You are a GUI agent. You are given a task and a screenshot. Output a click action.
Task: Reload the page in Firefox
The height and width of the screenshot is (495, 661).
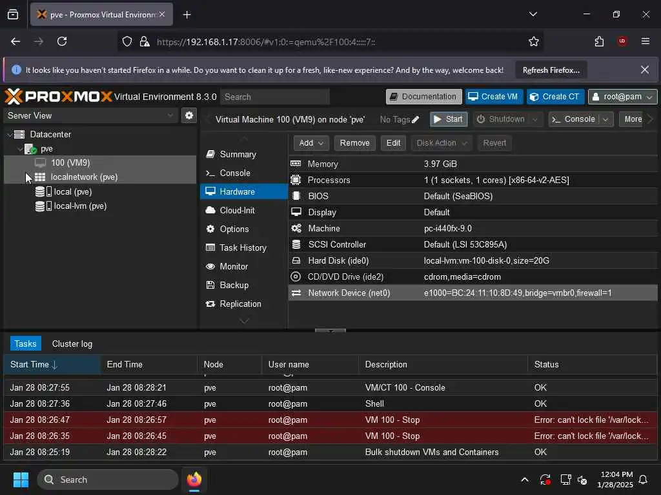tap(62, 41)
